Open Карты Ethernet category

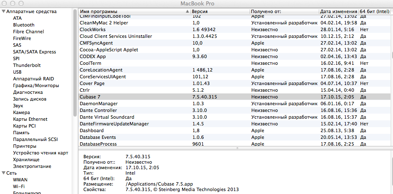click(x=30, y=119)
